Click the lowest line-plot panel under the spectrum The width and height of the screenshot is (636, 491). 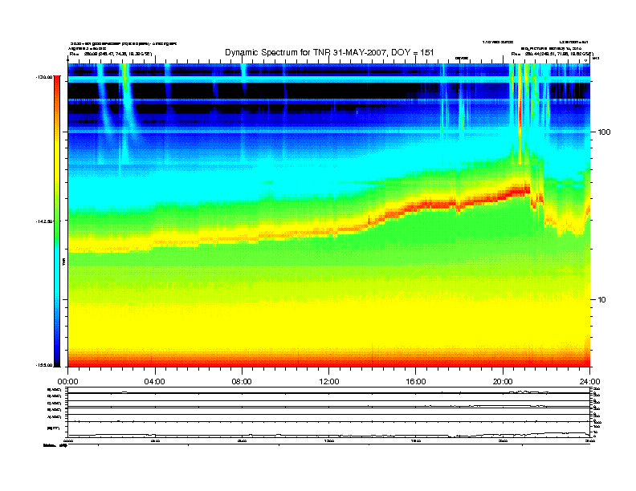tap(328, 429)
